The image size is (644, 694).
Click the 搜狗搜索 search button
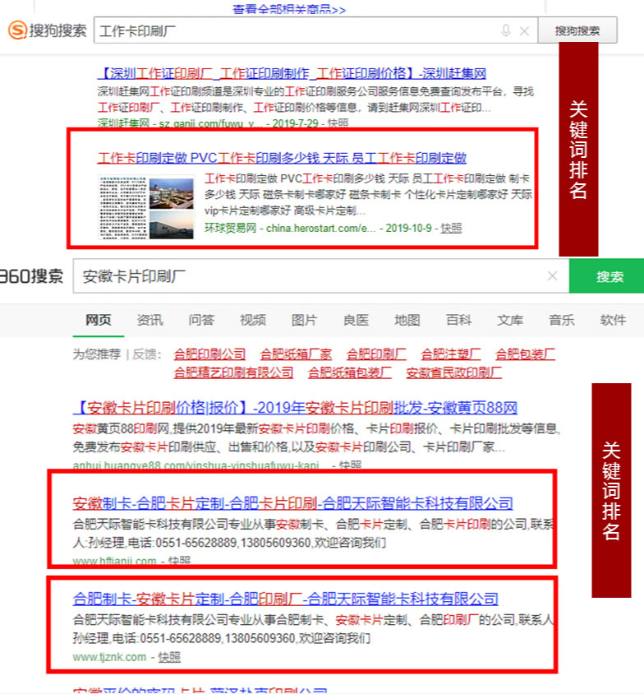click(577, 31)
